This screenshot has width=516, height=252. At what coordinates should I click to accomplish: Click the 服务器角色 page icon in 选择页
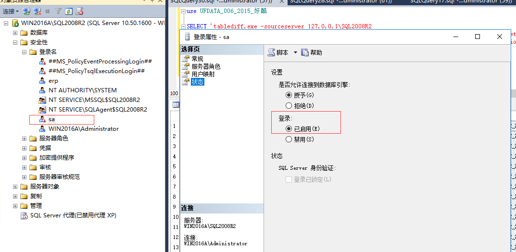[x=186, y=66]
